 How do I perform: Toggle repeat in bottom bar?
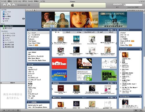tap(13, 110)
